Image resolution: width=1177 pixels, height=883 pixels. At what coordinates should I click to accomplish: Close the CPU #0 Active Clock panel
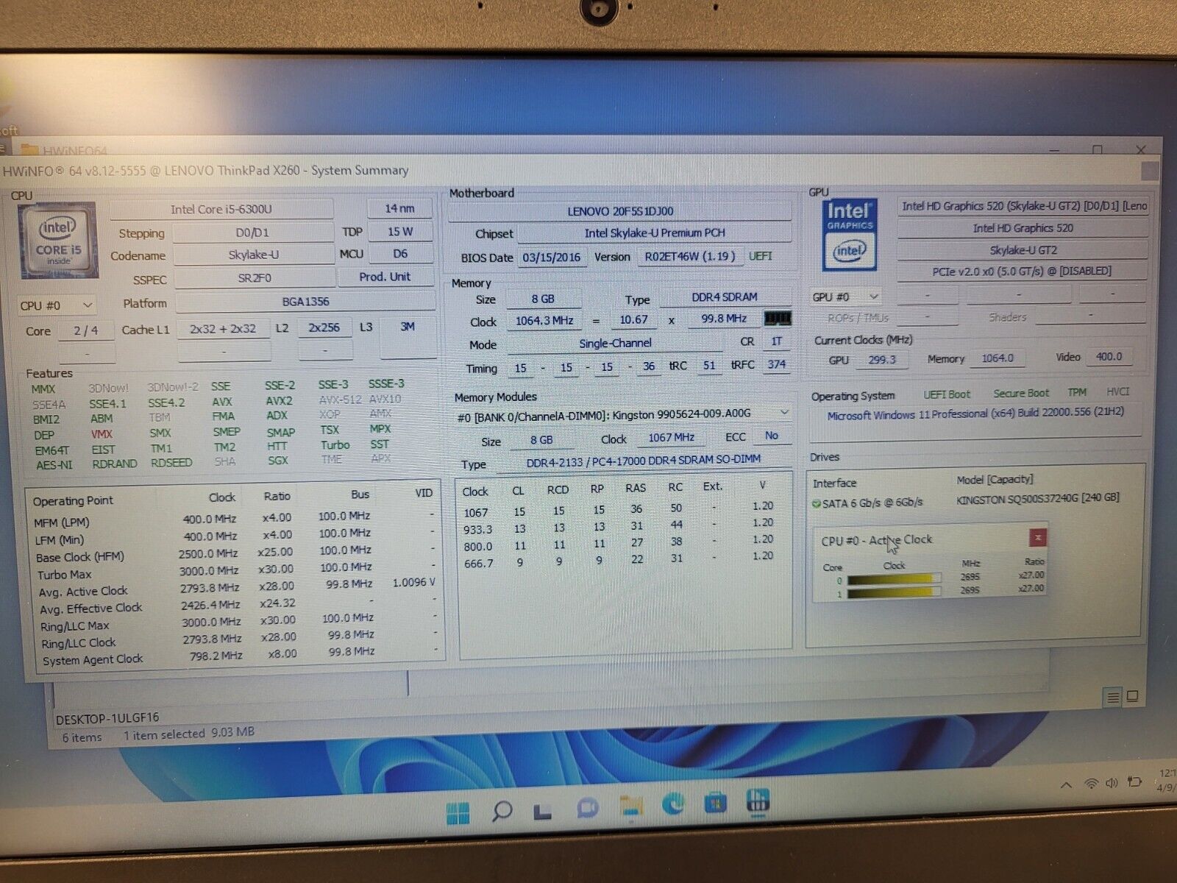pos(1037,538)
